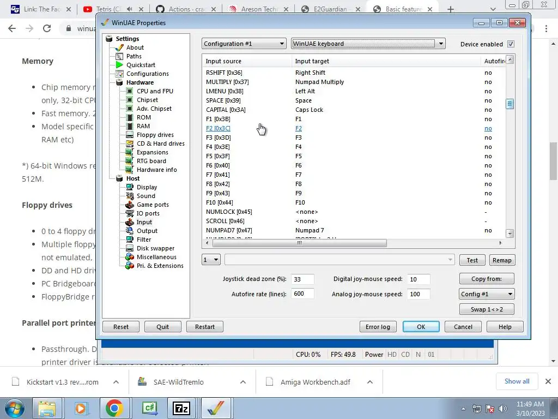Image resolution: width=558 pixels, height=419 pixels.
Task: Click Digital joy-mouse speed field
Action: tap(419, 279)
